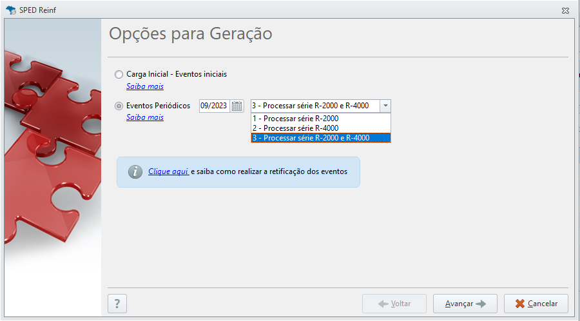Image resolution: width=580 pixels, height=321 pixels.
Task: Click the series combo box selected value
Action: point(315,106)
